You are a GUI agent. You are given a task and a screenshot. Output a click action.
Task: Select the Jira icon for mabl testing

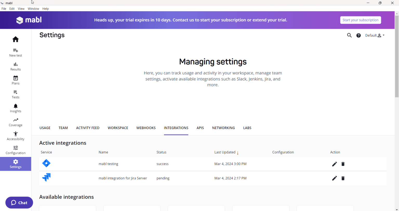(46, 163)
